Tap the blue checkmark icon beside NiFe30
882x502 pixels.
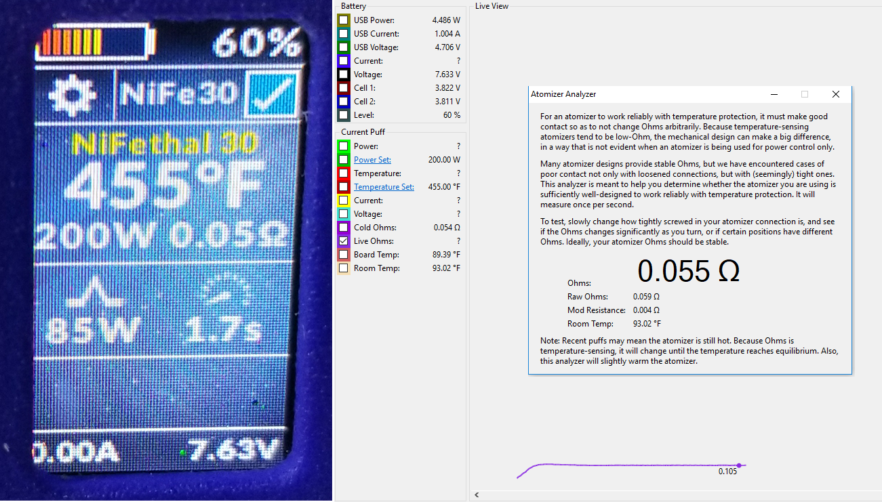(270, 95)
